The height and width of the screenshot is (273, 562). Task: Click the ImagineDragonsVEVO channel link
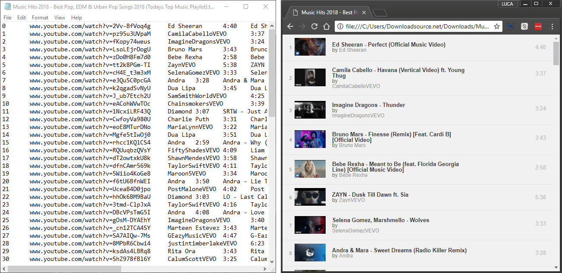click(358, 116)
